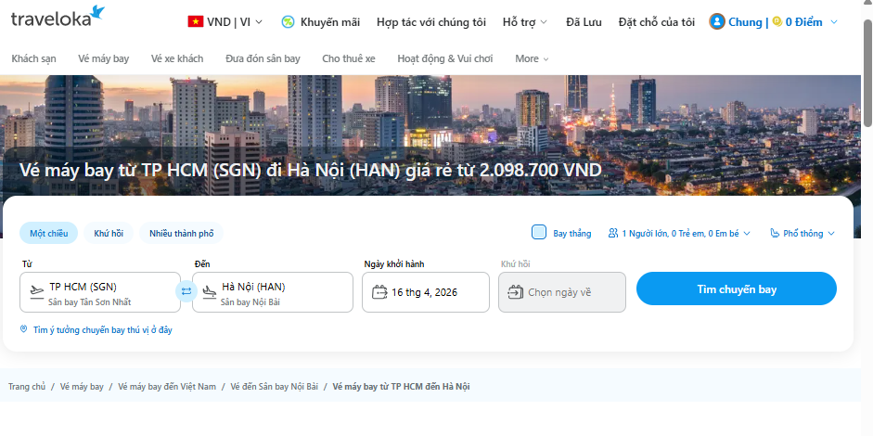873x436 pixels.
Task: Click the landing plane icon in Đến field
Action: coord(209,292)
